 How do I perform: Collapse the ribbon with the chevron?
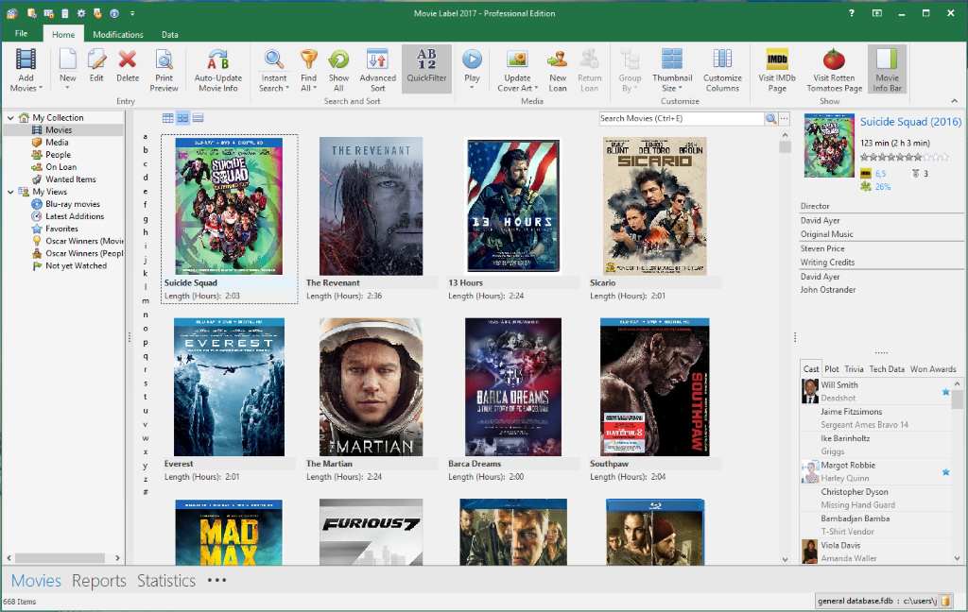(x=955, y=101)
